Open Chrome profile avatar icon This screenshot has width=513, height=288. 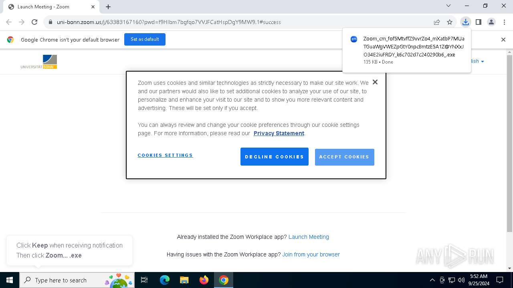coord(491,22)
